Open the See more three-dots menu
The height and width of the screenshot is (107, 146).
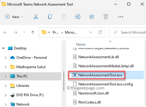point(121,17)
